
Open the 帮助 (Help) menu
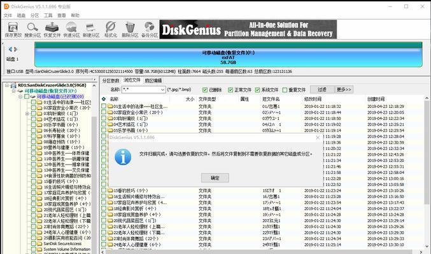(x=75, y=15)
